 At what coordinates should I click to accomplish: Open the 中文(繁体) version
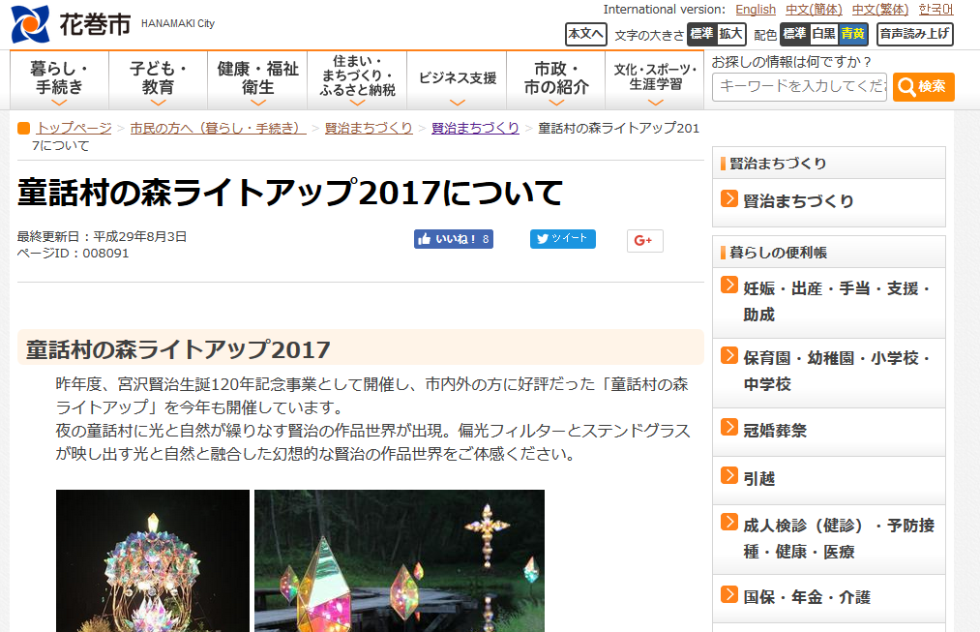[x=880, y=10]
